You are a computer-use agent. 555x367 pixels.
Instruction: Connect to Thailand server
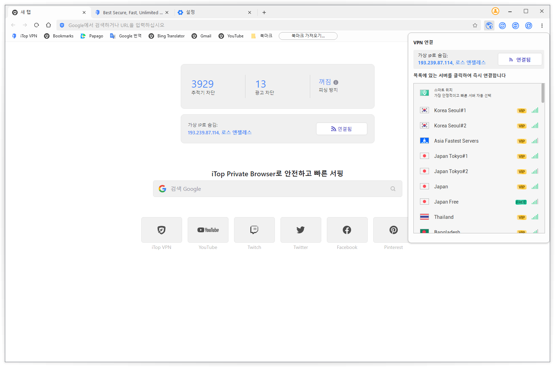pos(477,217)
